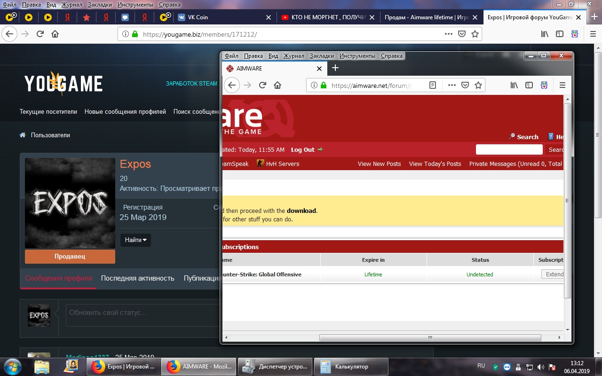Open View Today's Posts link
602x376 pixels.
pyautogui.click(x=435, y=164)
